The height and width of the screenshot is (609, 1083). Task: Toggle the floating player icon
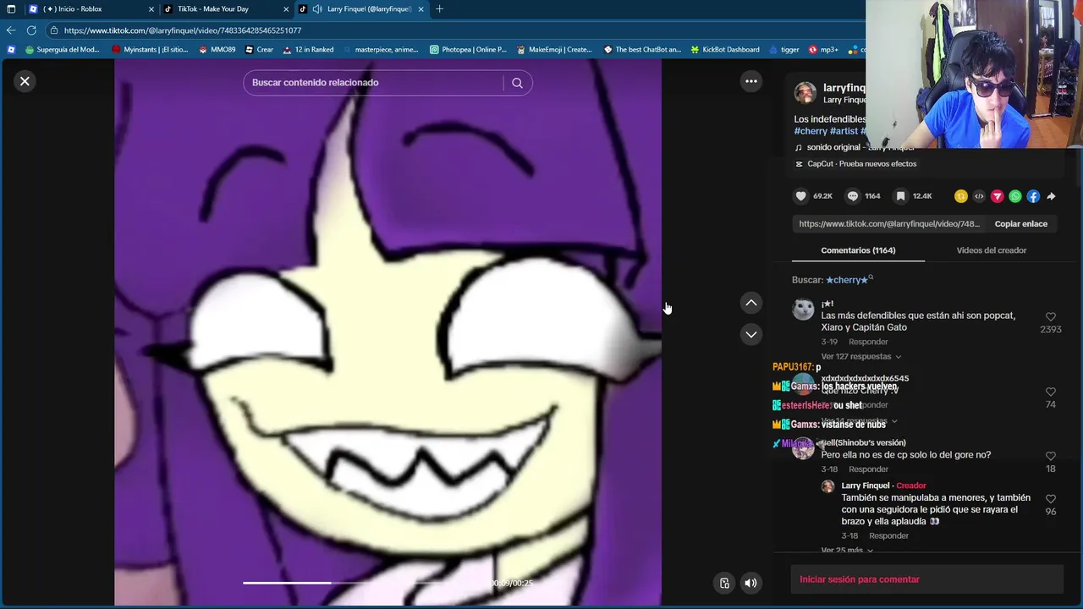[x=724, y=583]
